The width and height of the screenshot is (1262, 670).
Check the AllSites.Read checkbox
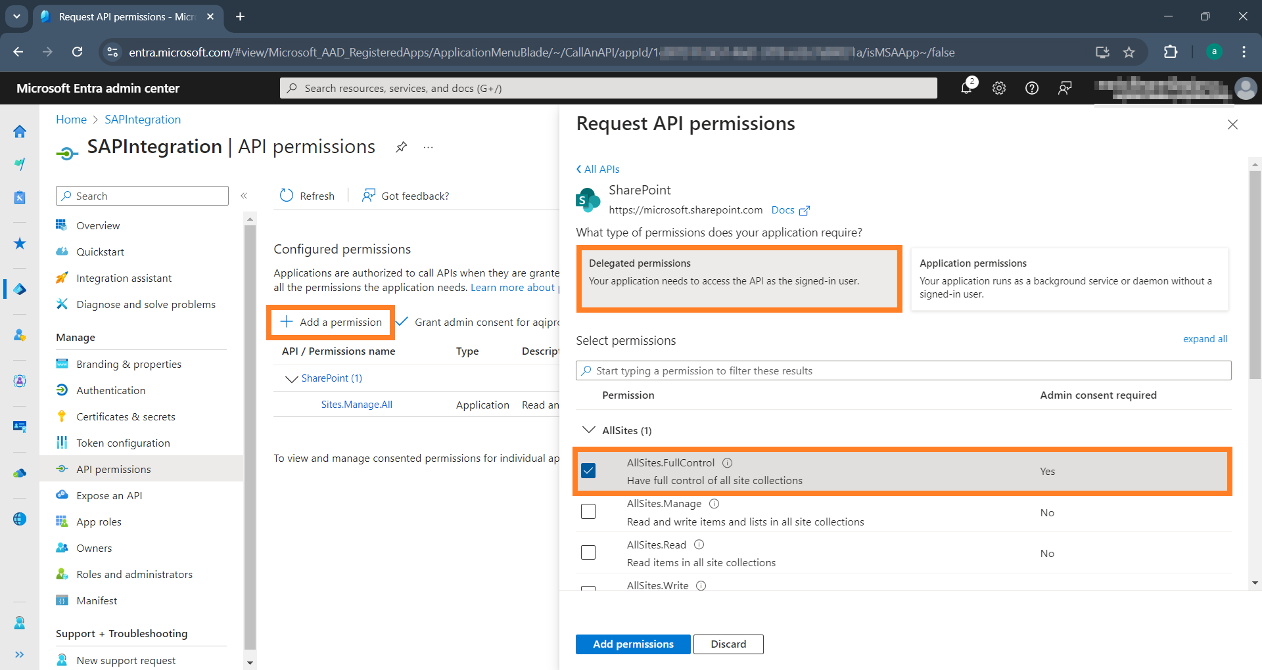[x=588, y=552]
